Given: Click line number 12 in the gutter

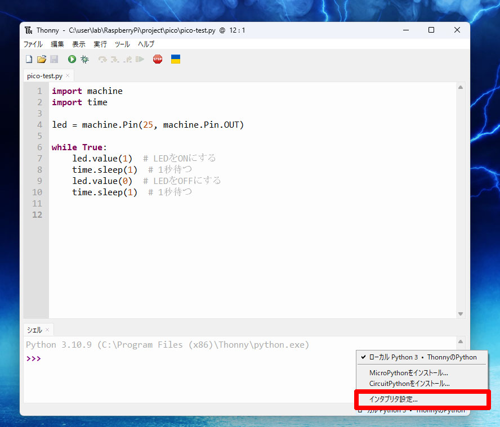Looking at the screenshot, I should (x=37, y=215).
